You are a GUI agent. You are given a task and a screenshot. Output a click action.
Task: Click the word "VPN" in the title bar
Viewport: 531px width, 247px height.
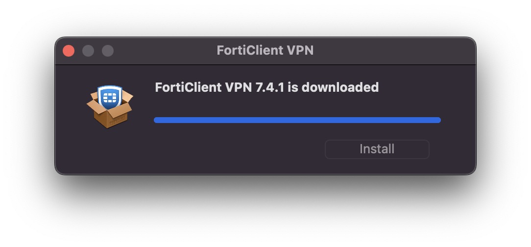pyautogui.click(x=300, y=51)
